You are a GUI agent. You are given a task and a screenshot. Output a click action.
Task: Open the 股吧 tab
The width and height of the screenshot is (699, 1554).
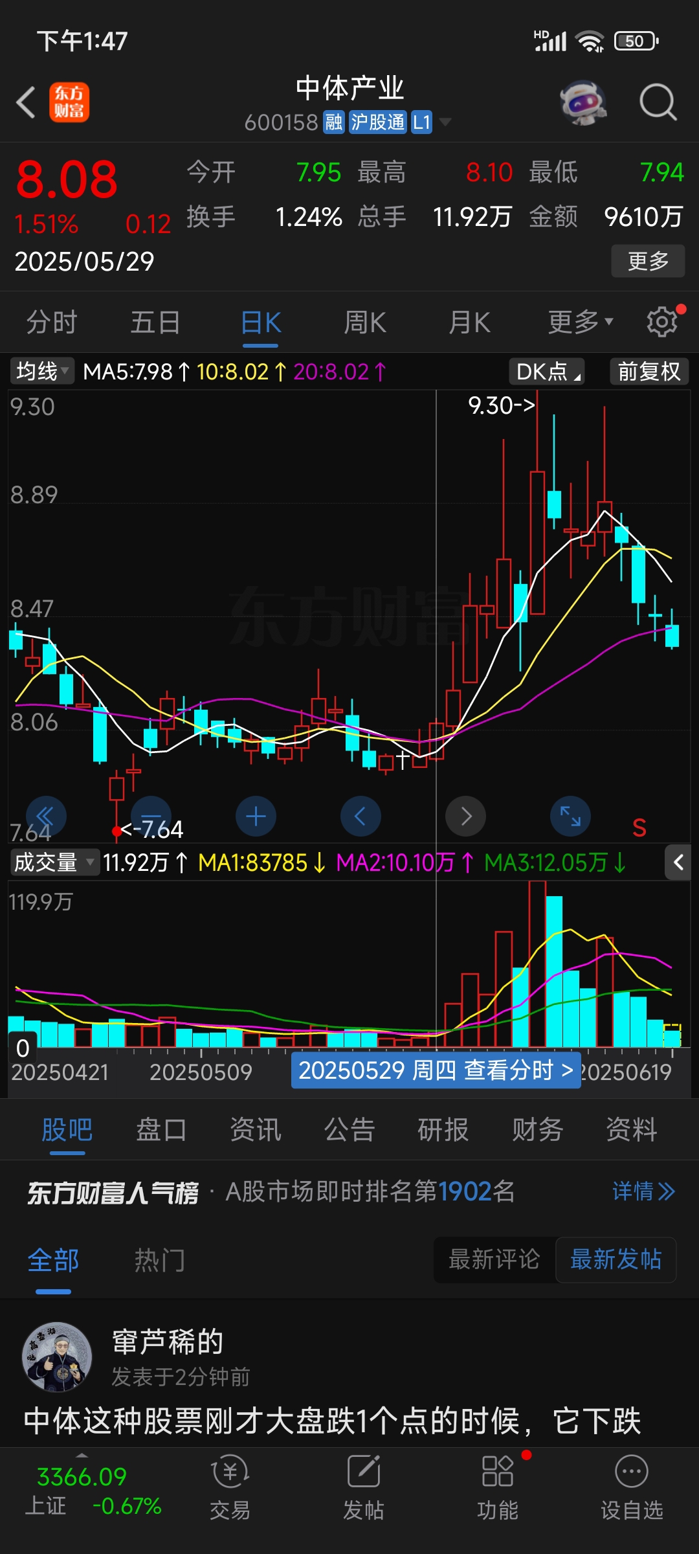tap(67, 1130)
